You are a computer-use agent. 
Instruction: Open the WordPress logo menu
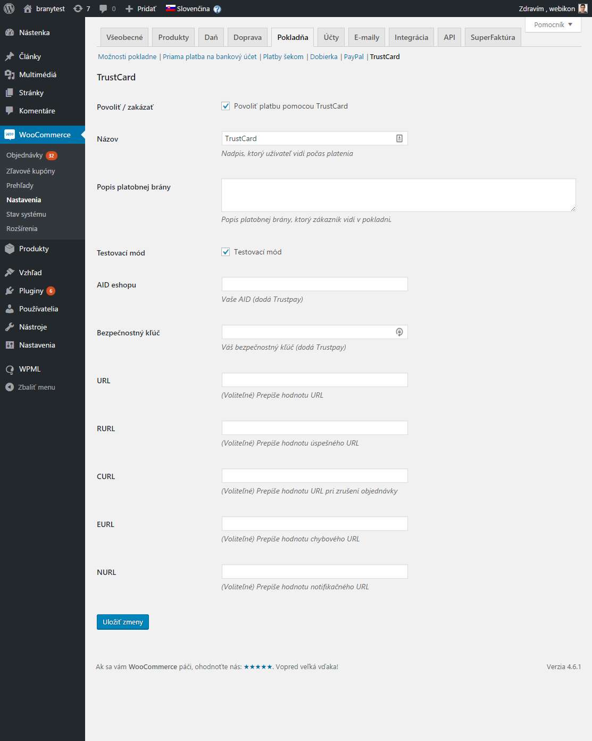[x=9, y=9]
